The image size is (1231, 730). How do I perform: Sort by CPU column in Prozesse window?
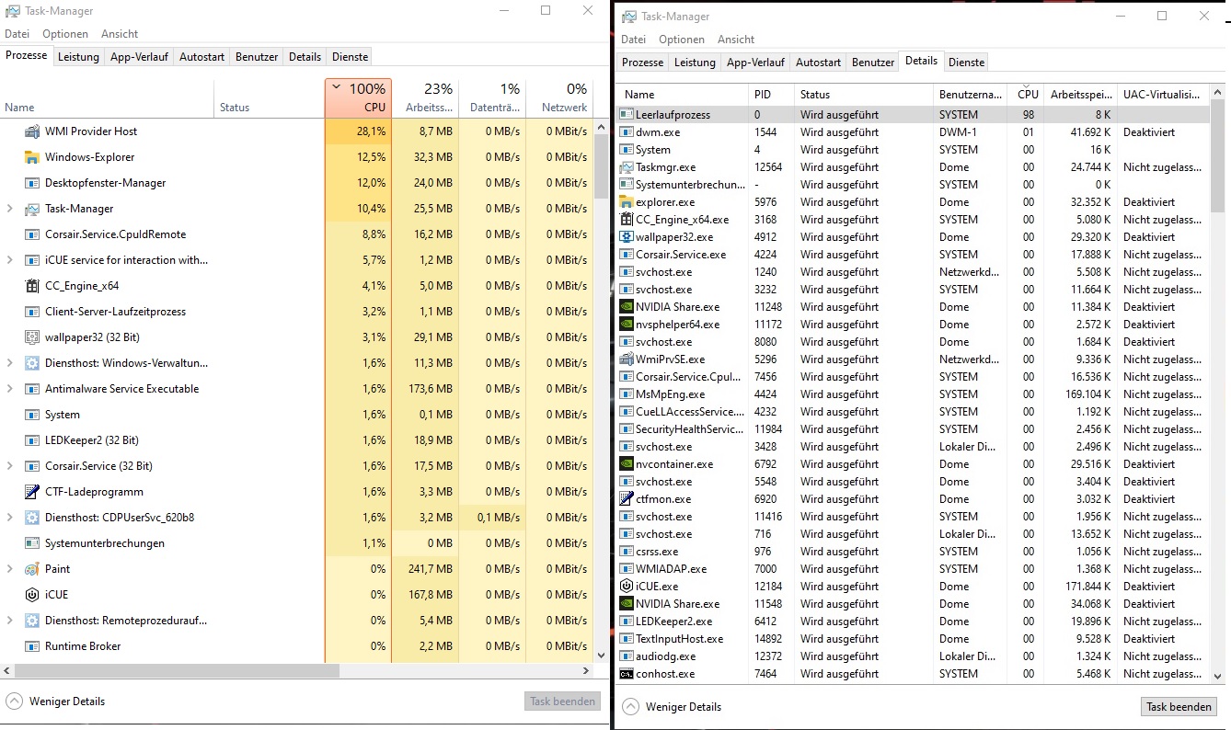coord(358,98)
